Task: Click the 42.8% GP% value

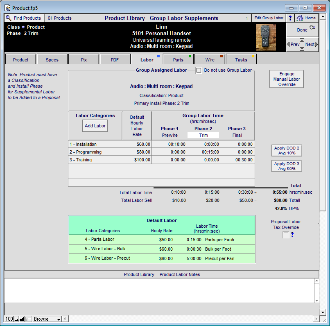Action: (x=280, y=208)
